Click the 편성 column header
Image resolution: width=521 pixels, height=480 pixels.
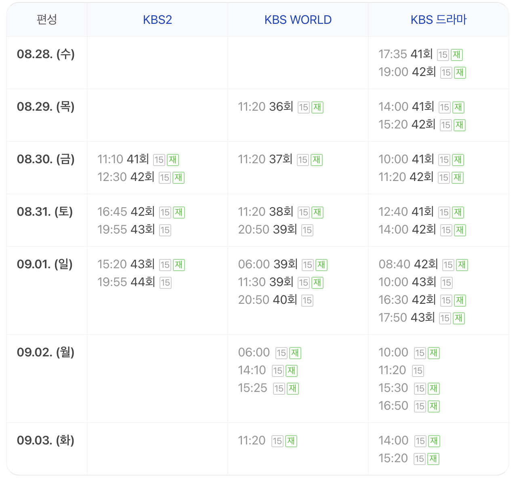point(47,19)
